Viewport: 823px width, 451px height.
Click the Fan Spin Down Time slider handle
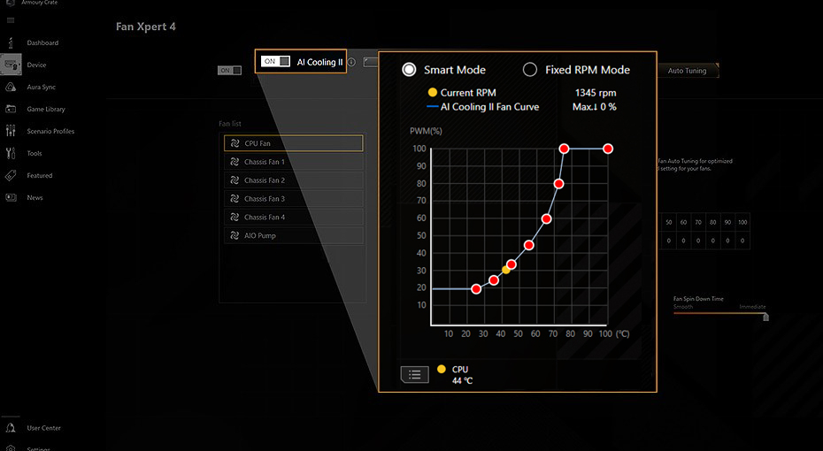(x=765, y=317)
